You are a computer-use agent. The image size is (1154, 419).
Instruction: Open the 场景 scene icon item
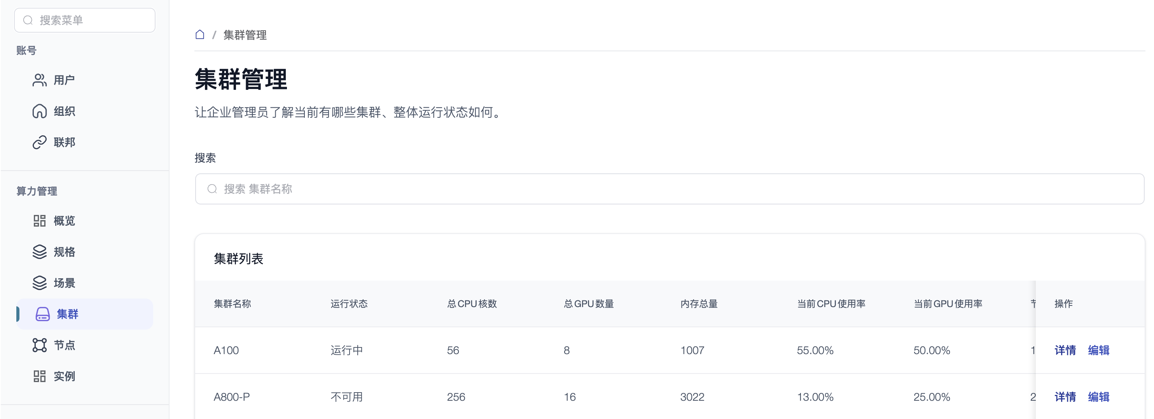(x=39, y=283)
